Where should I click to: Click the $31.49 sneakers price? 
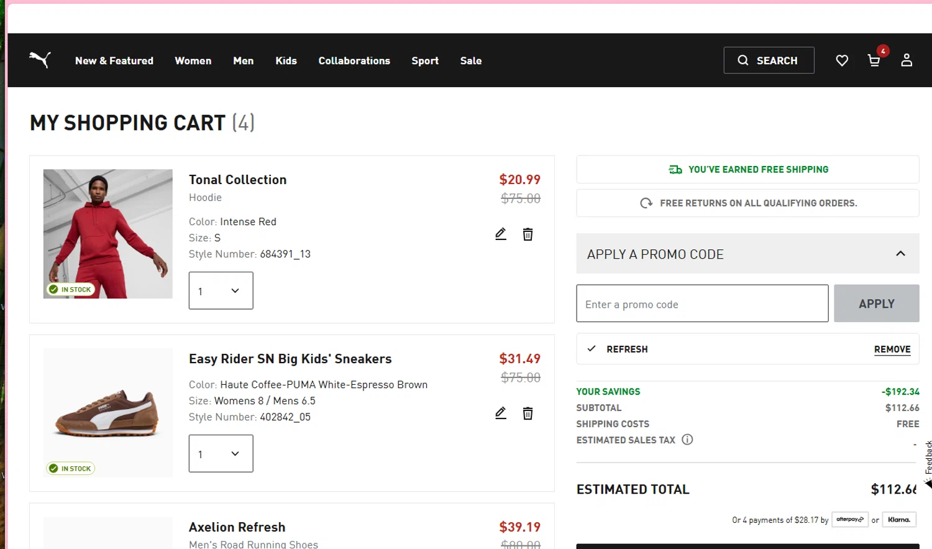519,359
